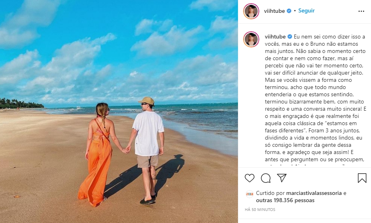Screen dimensions: 371x223
Task: Follow viihtube with the Seguir button
Action: point(306,10)
